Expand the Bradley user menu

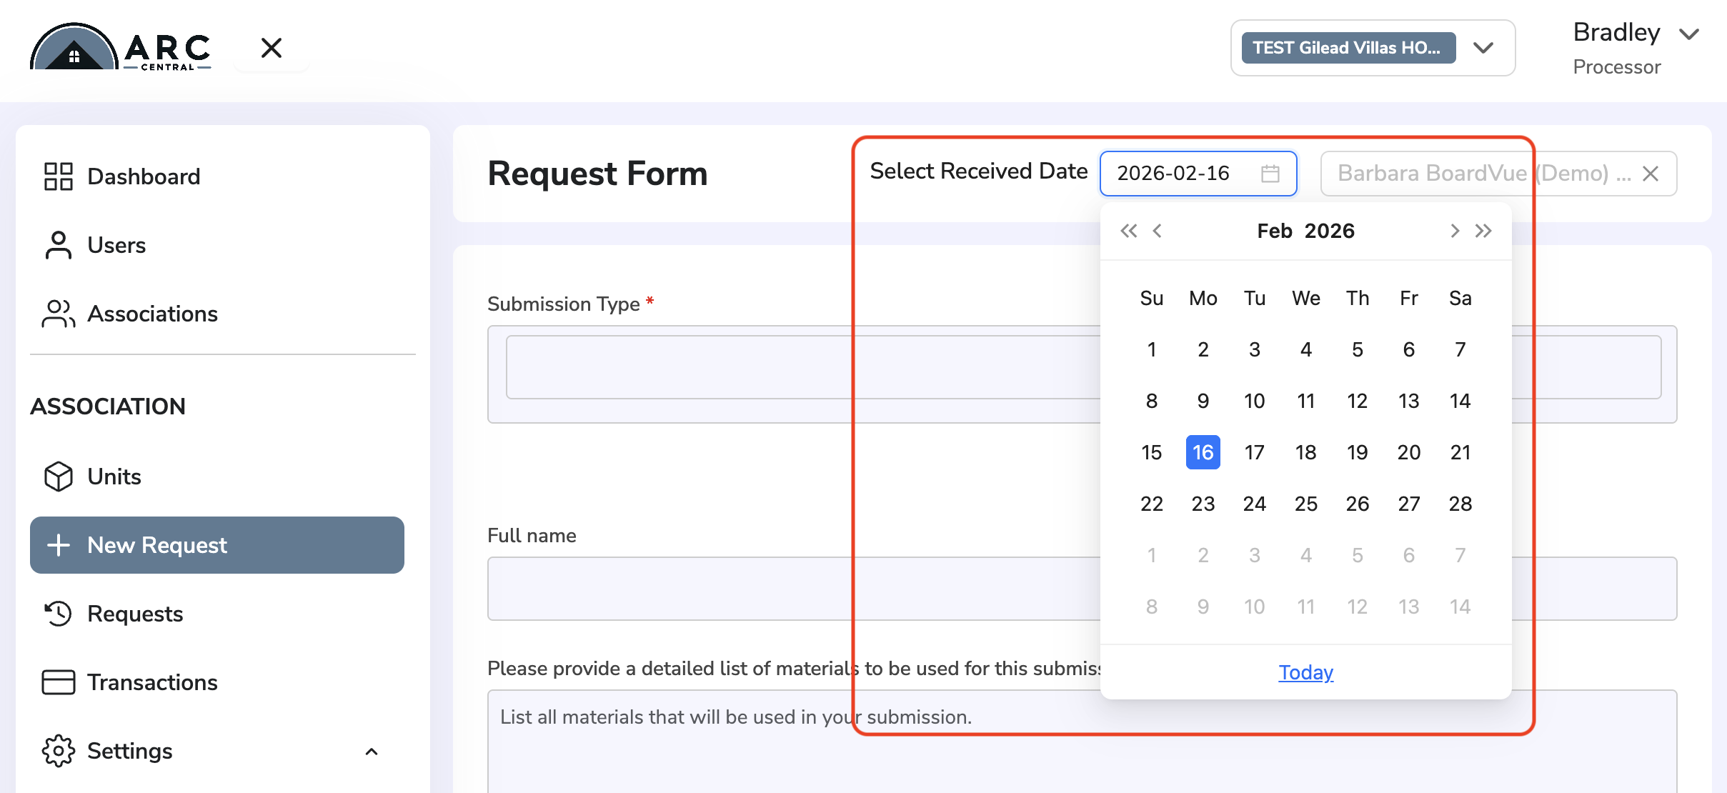[x=1689, y=34]
